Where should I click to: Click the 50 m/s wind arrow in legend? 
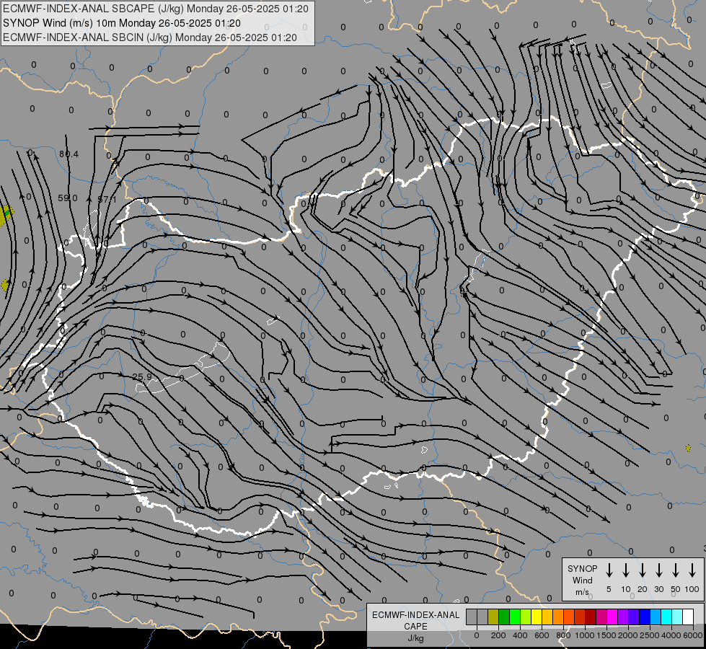tap(676, 570)
